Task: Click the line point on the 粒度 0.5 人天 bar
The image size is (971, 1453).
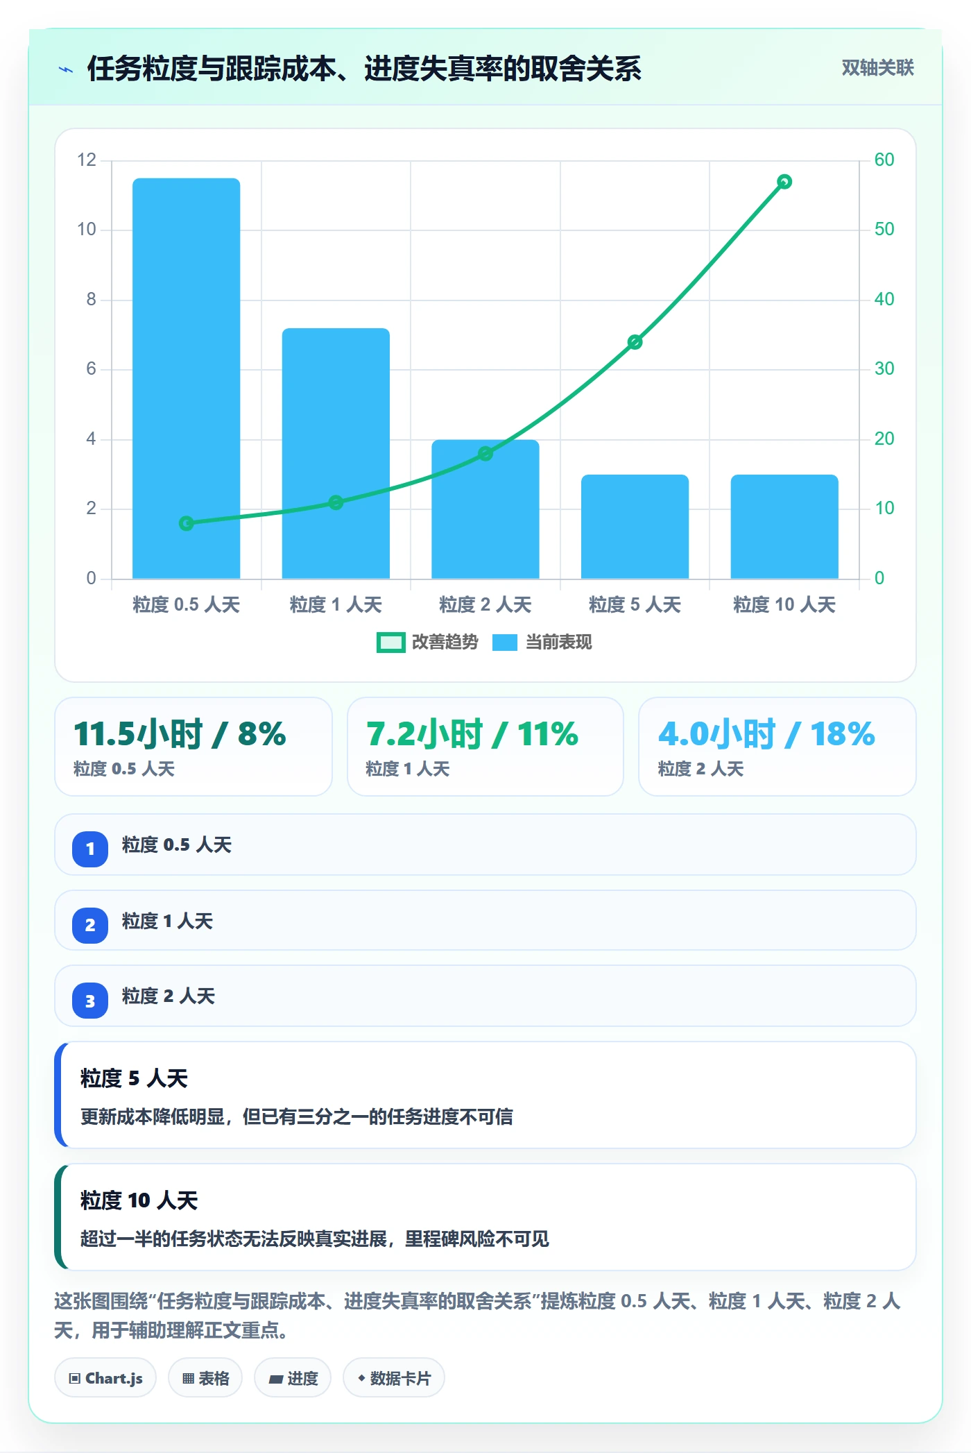Action: tap(187, 523)
